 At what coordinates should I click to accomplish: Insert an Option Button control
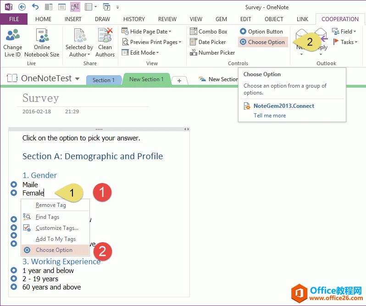pyautogui.click(x=261, y=31)
